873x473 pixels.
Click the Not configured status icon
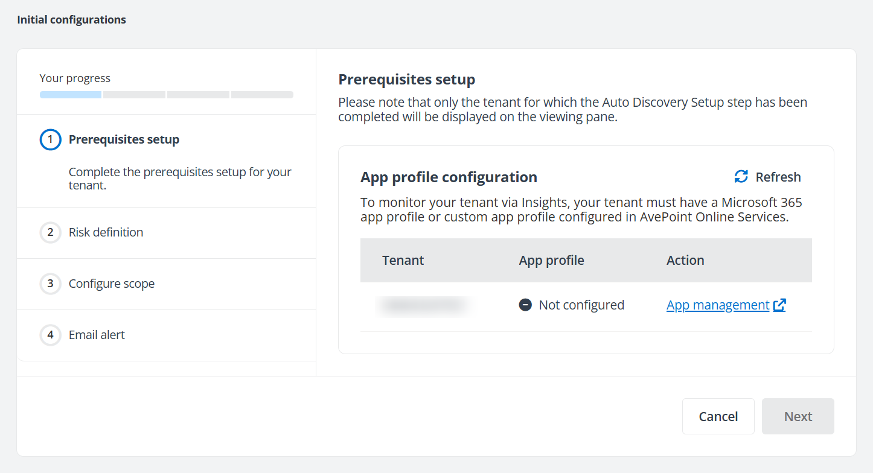coord(525,305)
